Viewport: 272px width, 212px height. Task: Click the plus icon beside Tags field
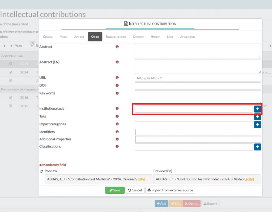click(257, 117)
